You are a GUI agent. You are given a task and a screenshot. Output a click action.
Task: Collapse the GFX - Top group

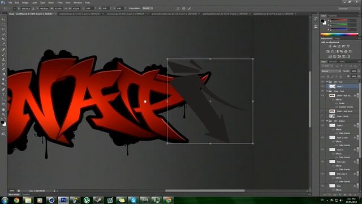(327, 82)
